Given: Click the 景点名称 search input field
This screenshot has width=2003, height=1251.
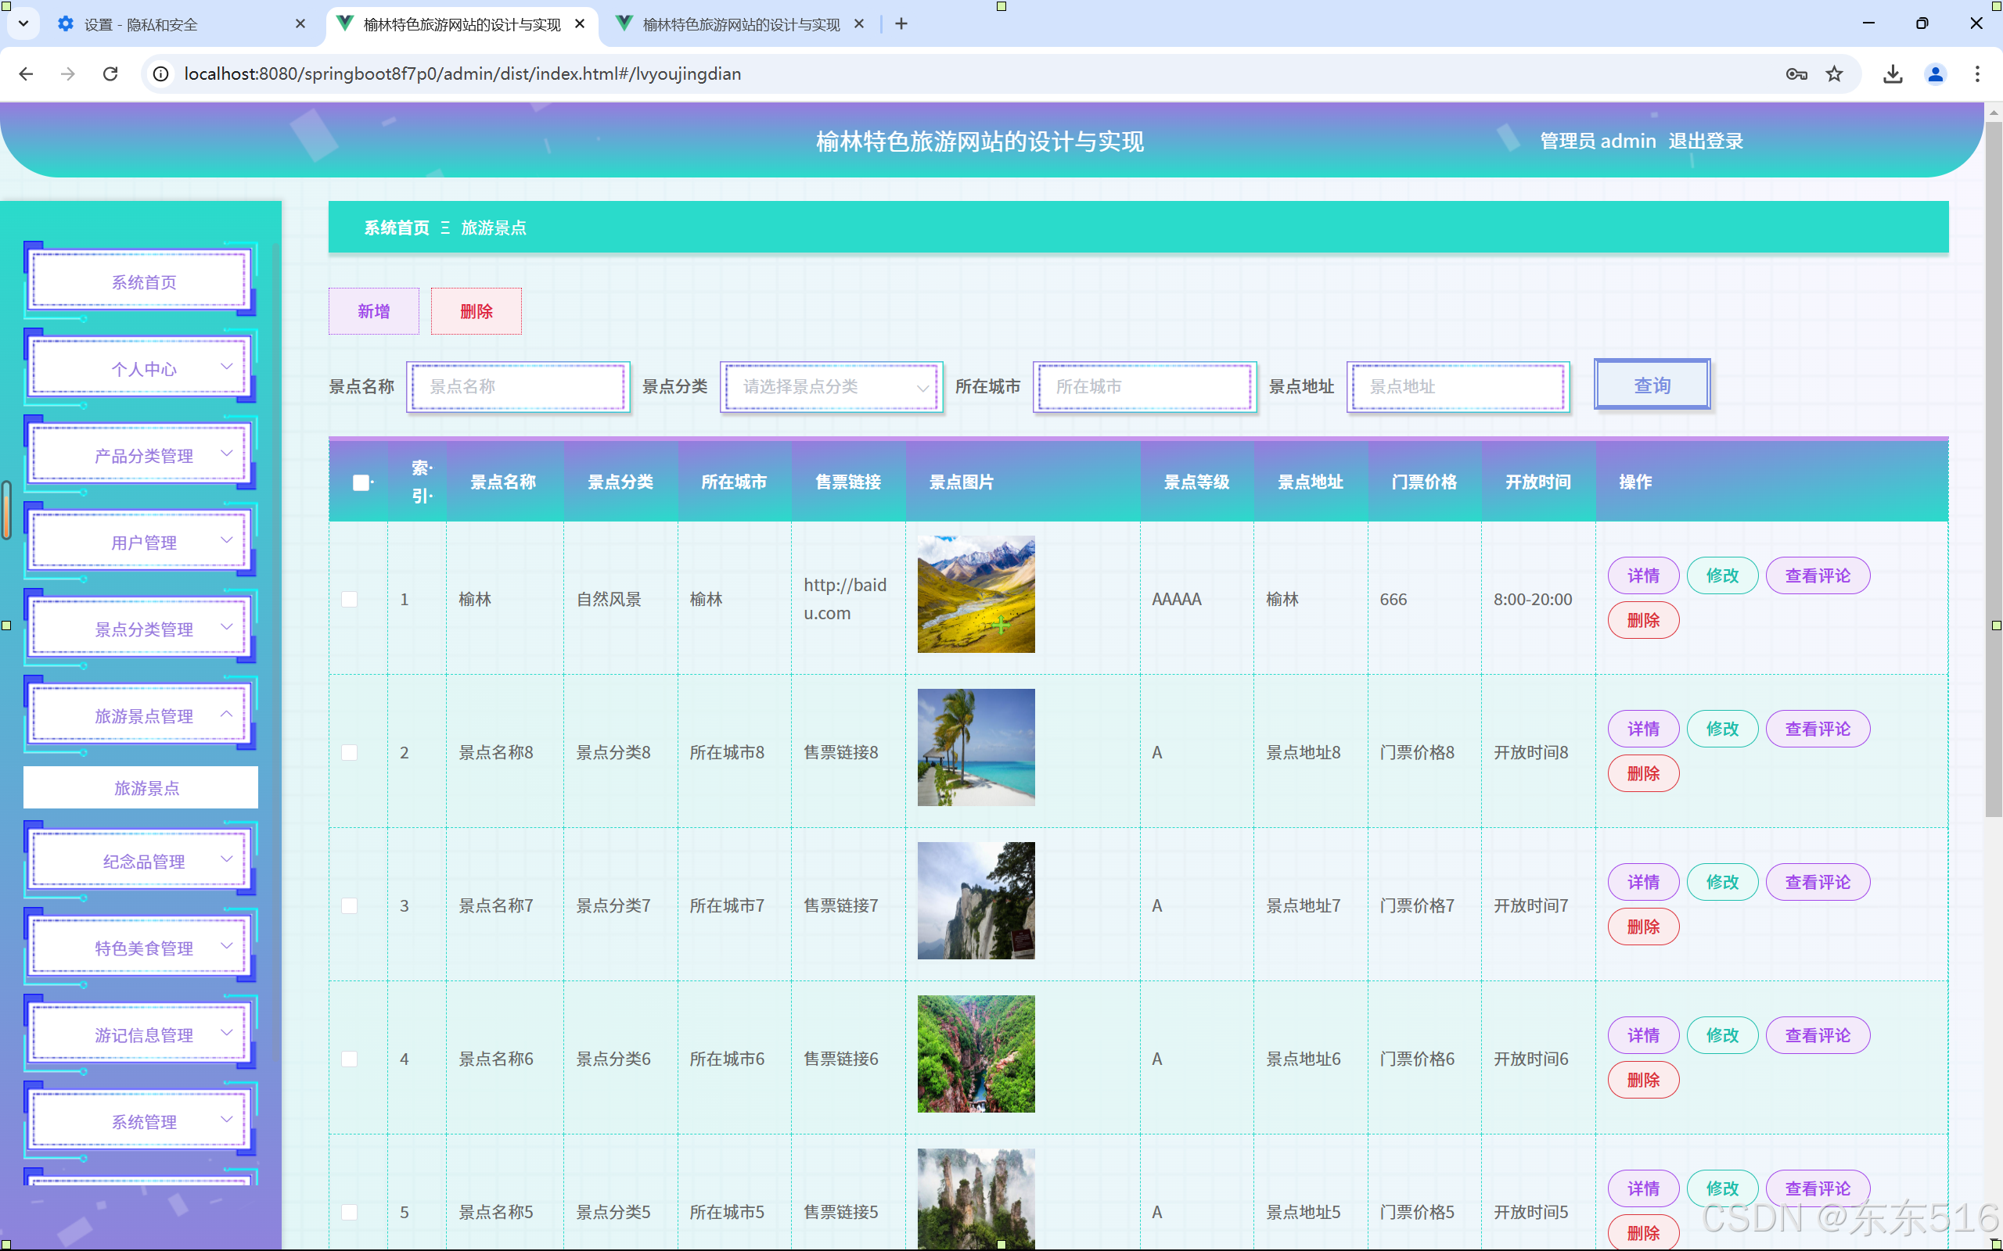Looking at the screenshot, I should (519, 386).
